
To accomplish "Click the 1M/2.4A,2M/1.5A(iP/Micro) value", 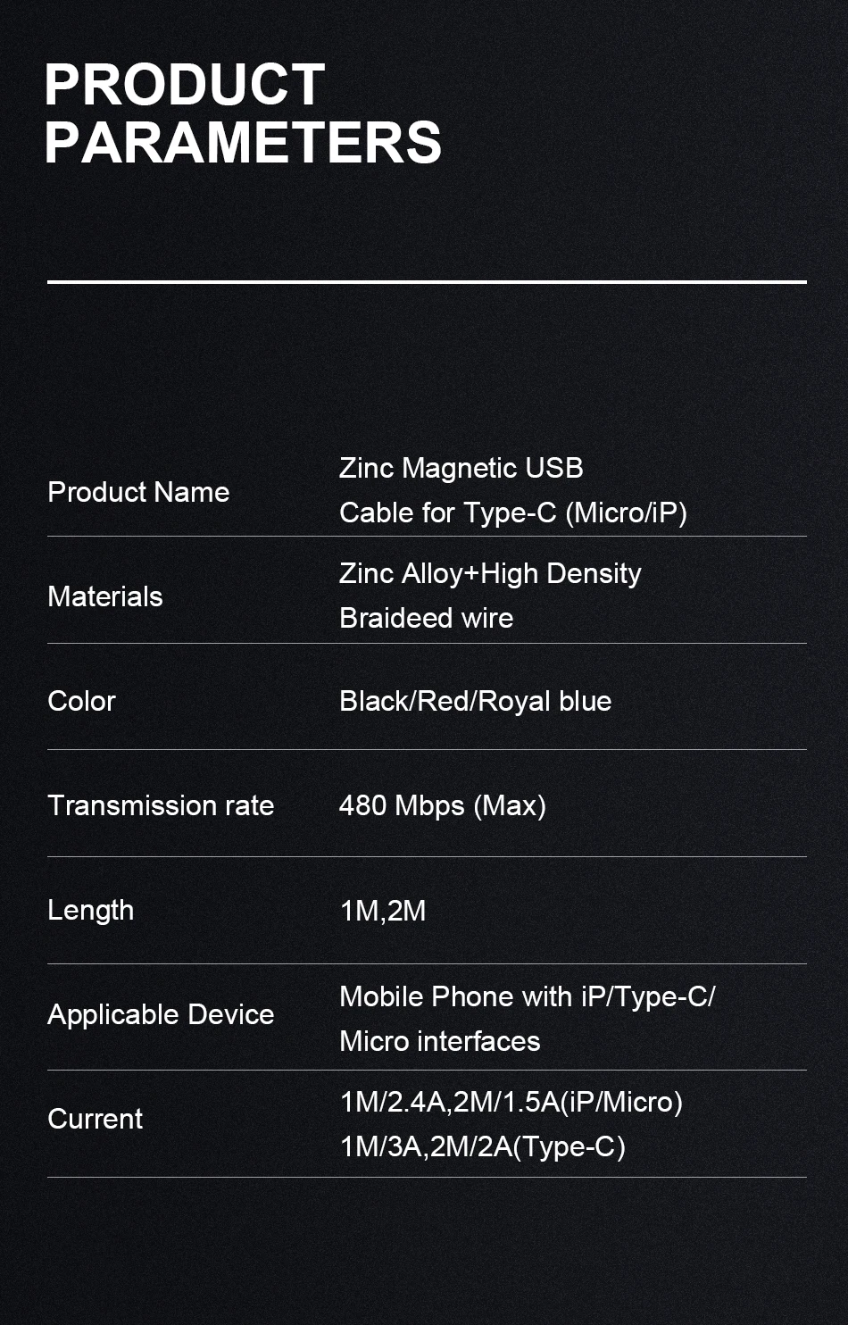I will [511, 1102].
